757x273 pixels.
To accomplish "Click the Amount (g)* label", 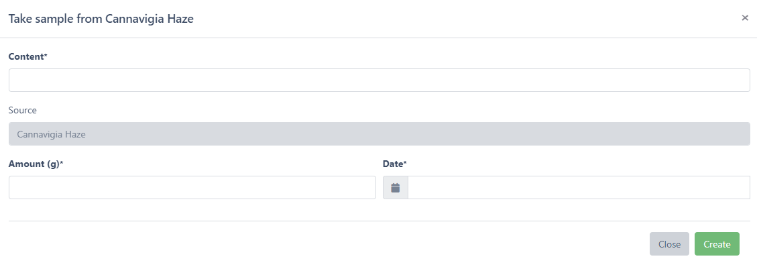I will [36, 164].
